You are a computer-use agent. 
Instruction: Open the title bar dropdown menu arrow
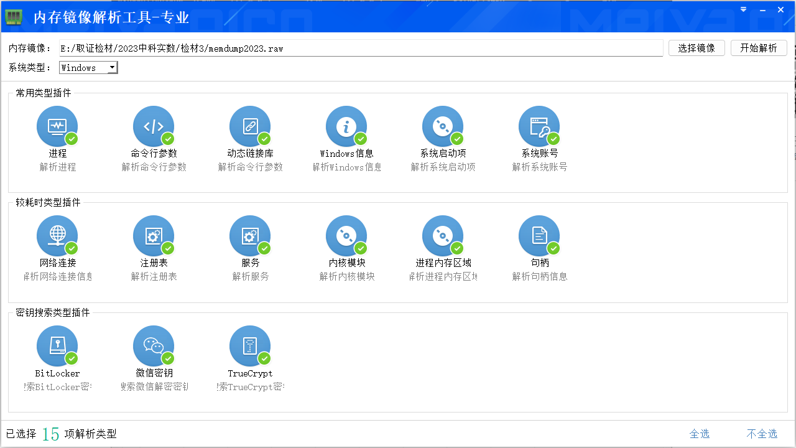click(744, 9)
